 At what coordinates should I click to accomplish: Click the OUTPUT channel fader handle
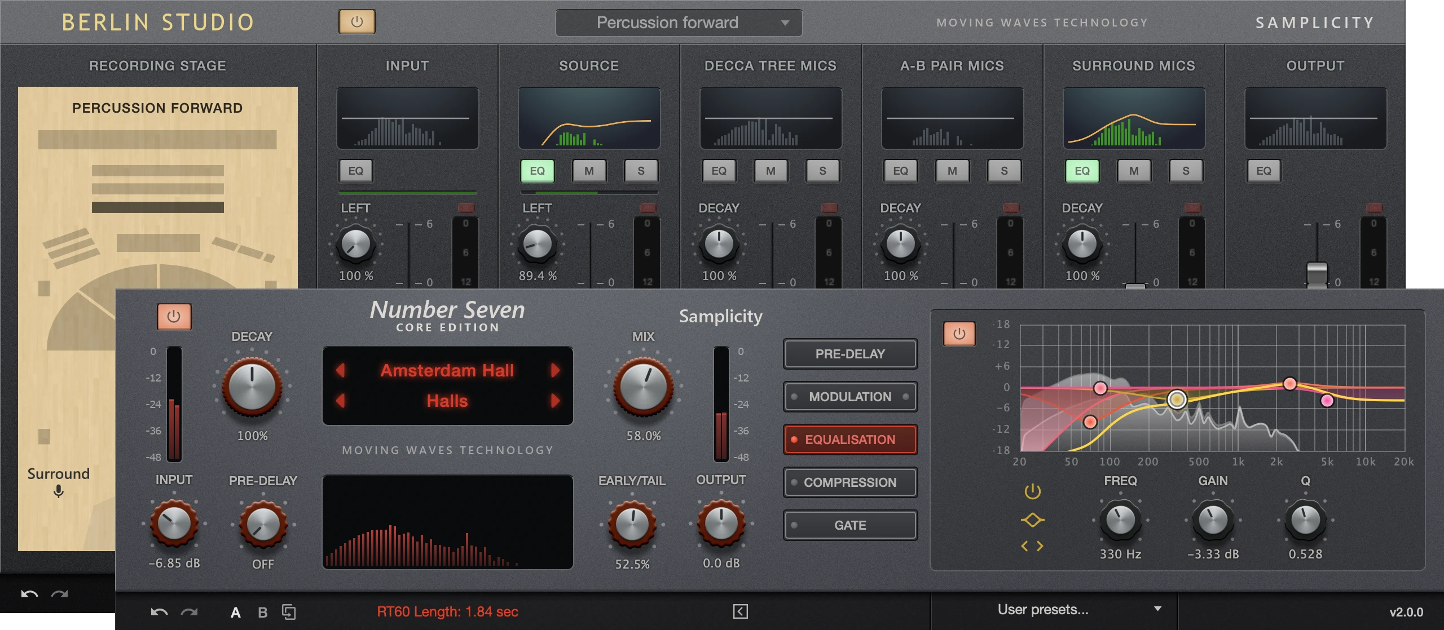click(1317, 276)
